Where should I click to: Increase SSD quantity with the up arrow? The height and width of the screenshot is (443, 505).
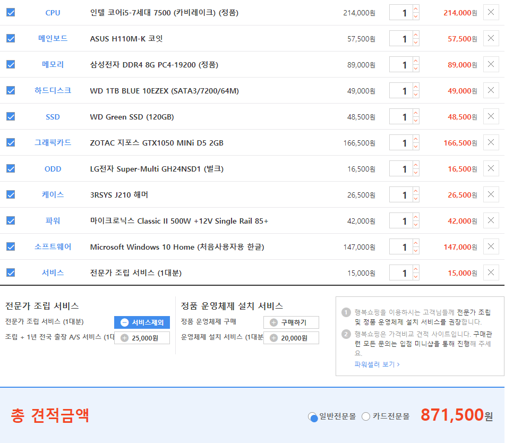(x=416, y=113)
